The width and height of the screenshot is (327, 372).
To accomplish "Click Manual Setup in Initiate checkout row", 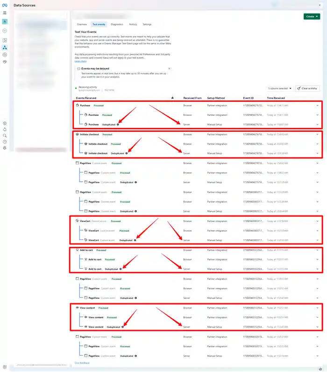I will [214, 153].
